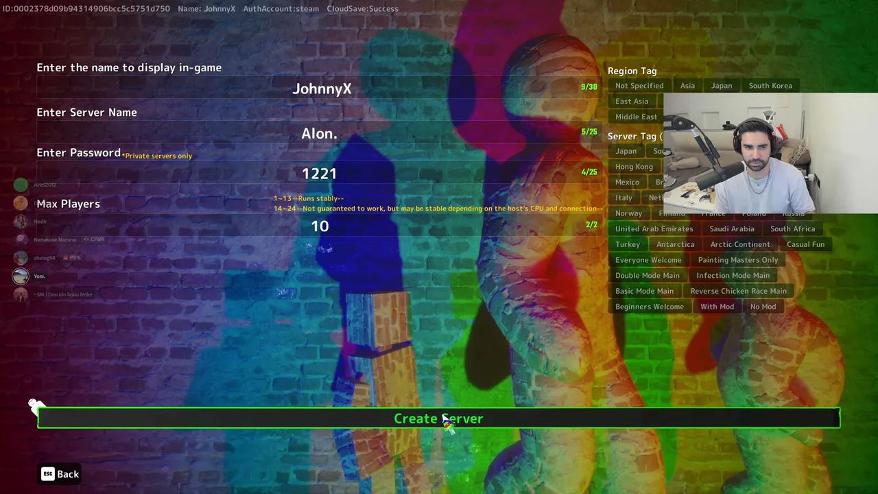Toggle the Saudi Arabia server tag

tap(732, 229)
